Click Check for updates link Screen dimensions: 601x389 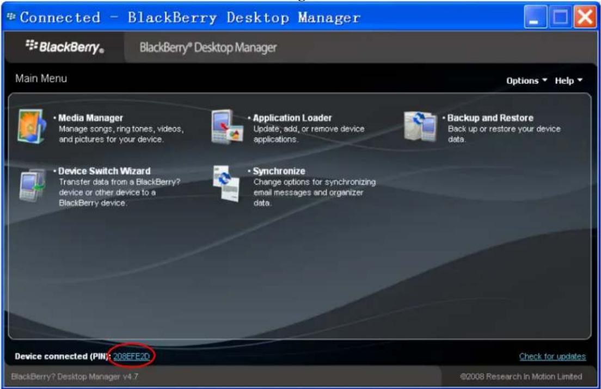(x=553, y=356)
